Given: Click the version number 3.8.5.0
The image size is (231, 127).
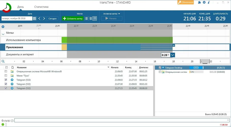Looking at the screenshot, I should pos(224,125).
